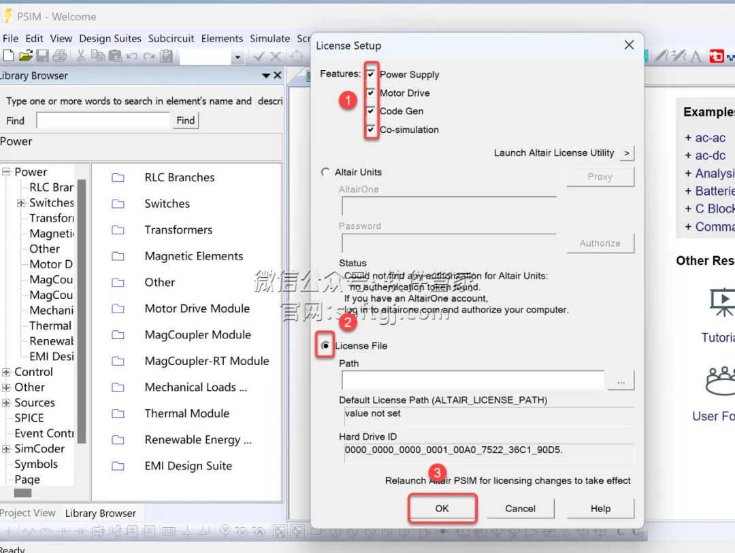Viewport: 735px width, 553px height.
Task: Toggle the Motor Drive feature checkbox
Action: tap(371, 93)
